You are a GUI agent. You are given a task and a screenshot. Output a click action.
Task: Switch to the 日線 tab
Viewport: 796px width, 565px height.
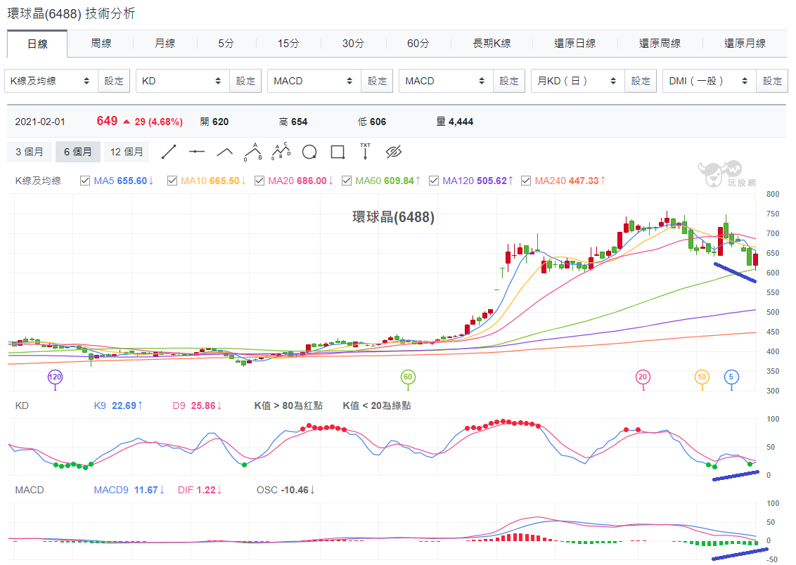click(x=37, y=44)
